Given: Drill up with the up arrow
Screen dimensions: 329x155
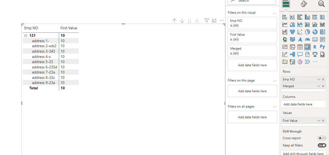Looking at the screenshot, I should tap(174, 21).
